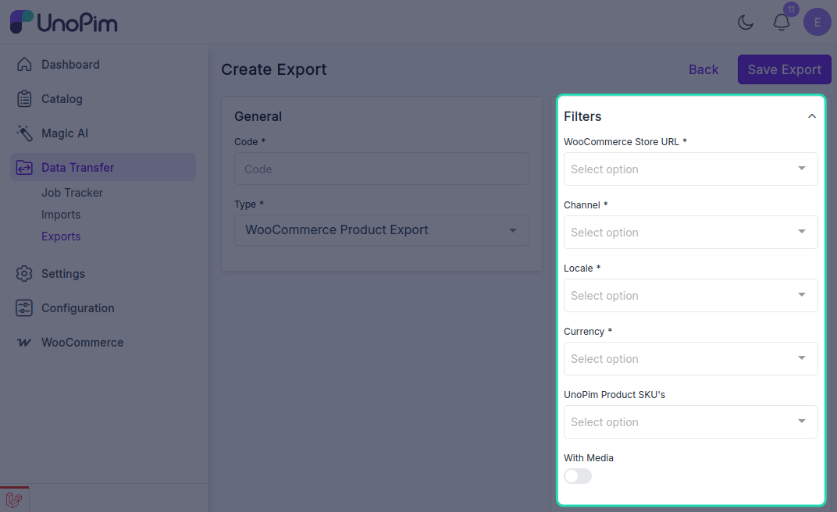The image size is (837, 512).
Task: Toggle dark mode moon icon
Action: (745, 22)
